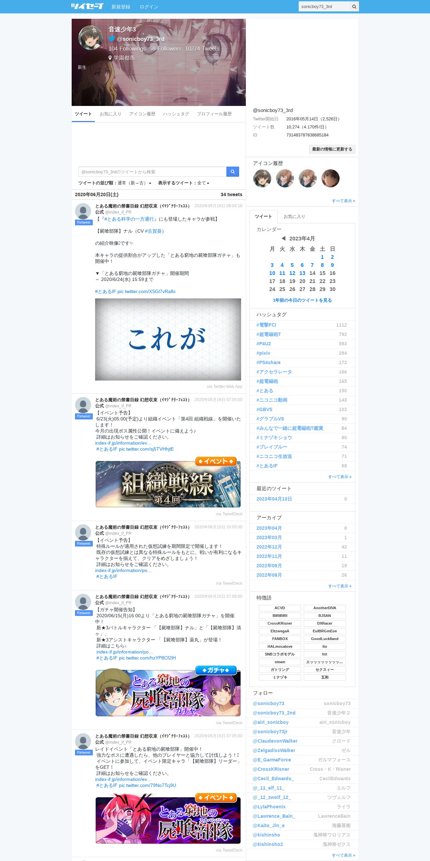Open recent tweets 2023年04月13日
This screenshot has height=861, width=430.
(274, 499)
